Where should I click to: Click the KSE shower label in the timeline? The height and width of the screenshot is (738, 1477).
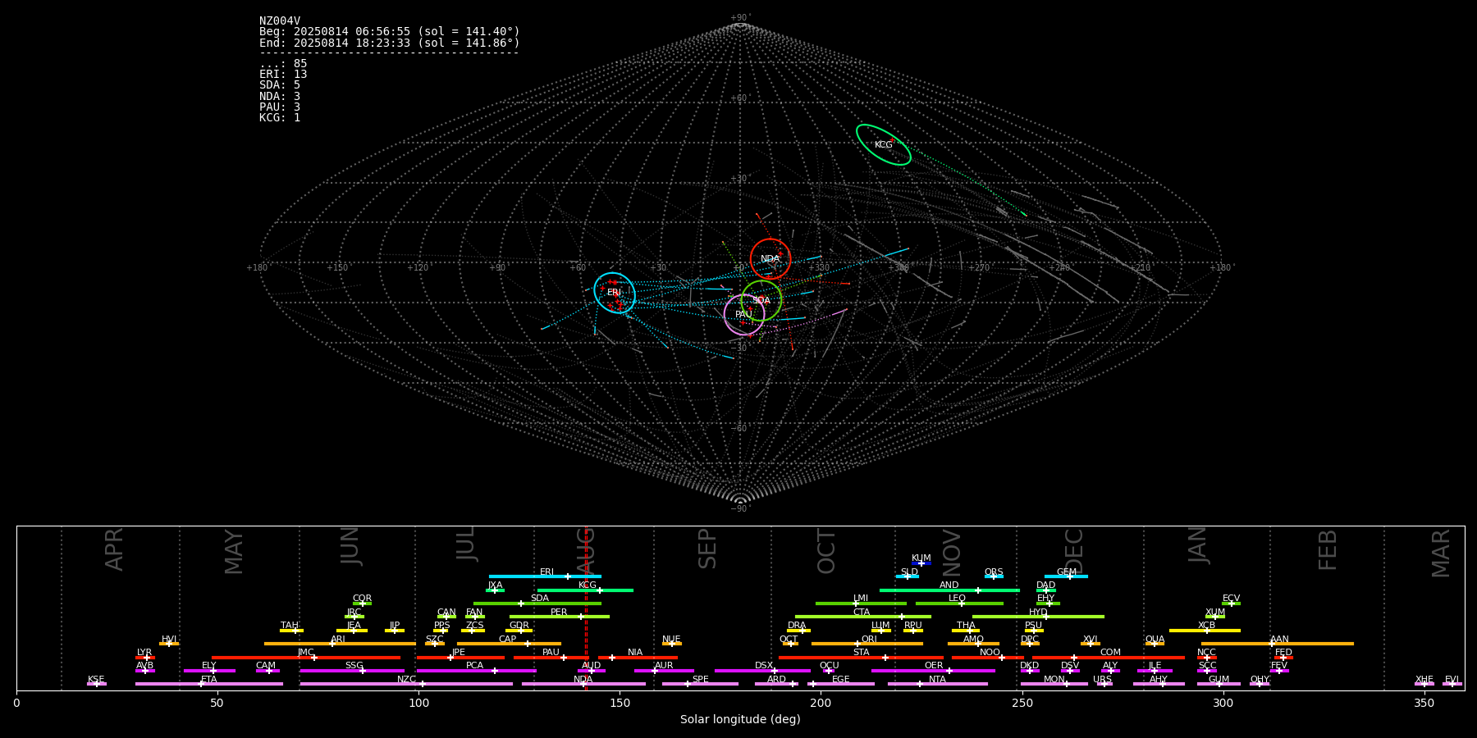[96, 680]
